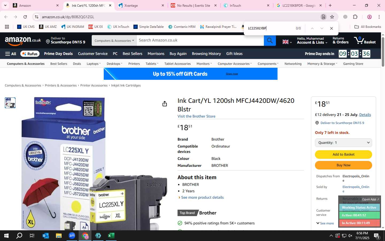Expand the Laptops submenu

(94, 64)
